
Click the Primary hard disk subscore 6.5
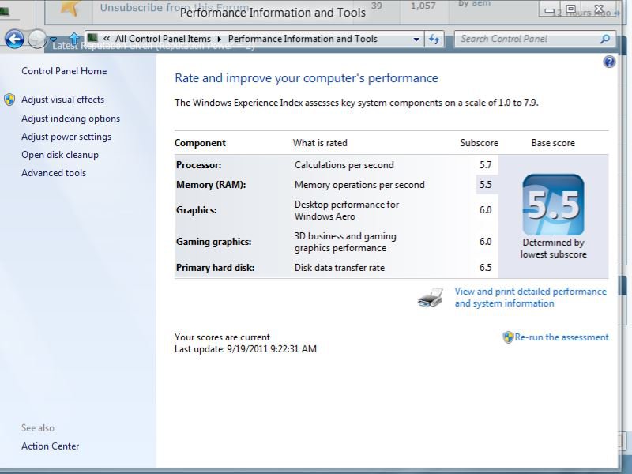[x=485, y=268]
